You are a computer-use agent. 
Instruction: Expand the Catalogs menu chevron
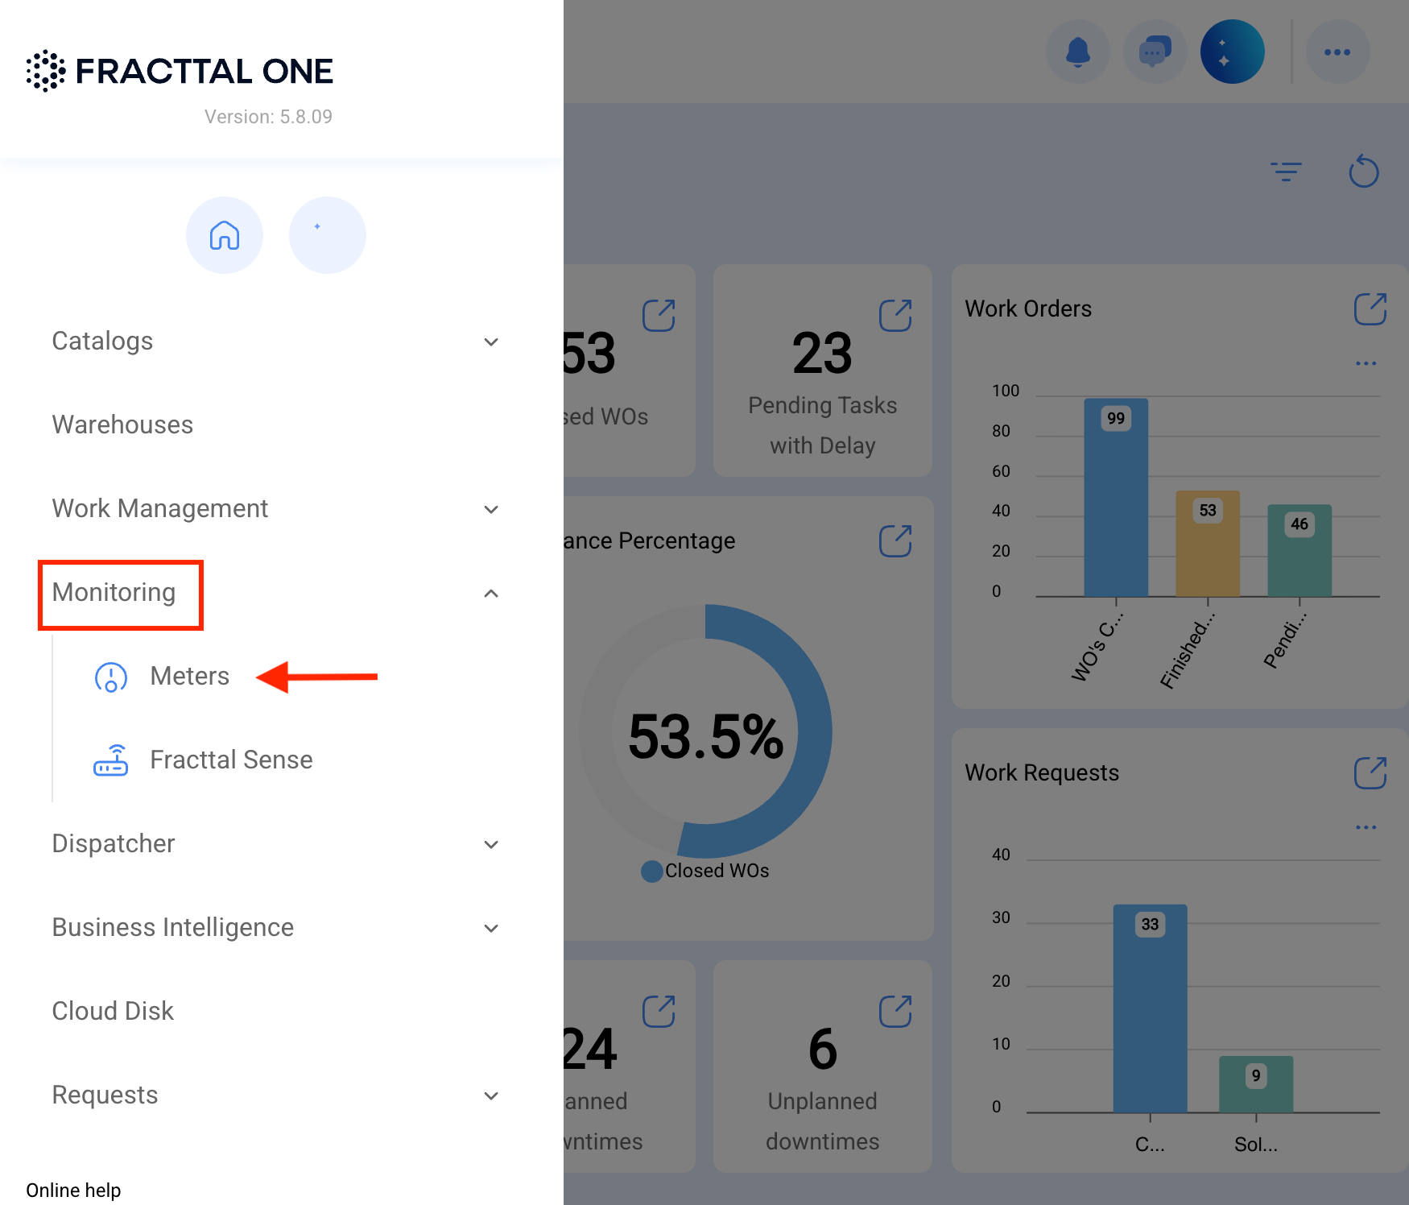point(491,342)
